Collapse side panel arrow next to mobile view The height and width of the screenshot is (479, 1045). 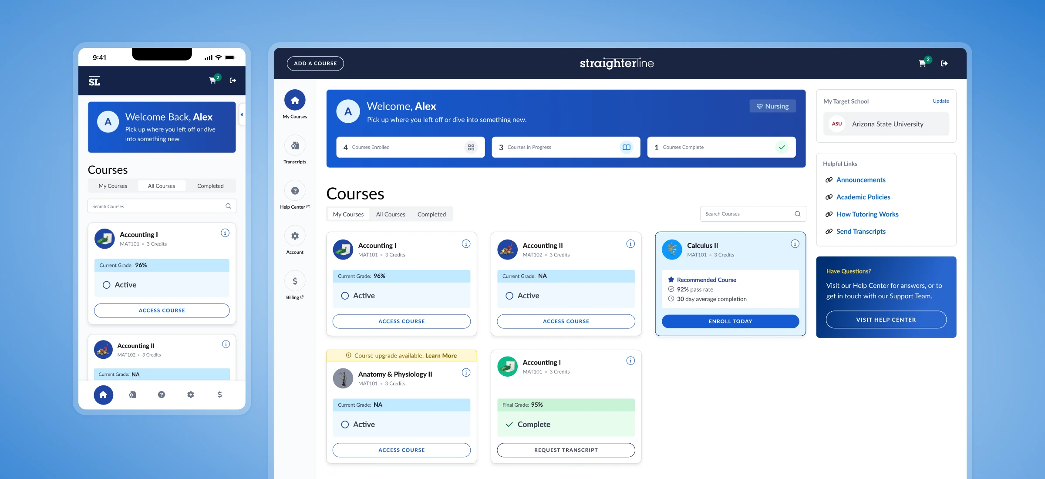(x=242, y=115)
